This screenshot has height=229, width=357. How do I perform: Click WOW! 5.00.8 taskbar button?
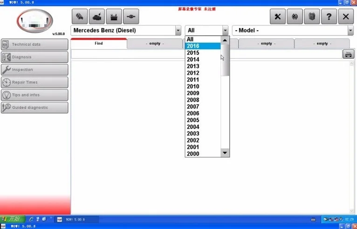tap(77, 219)
